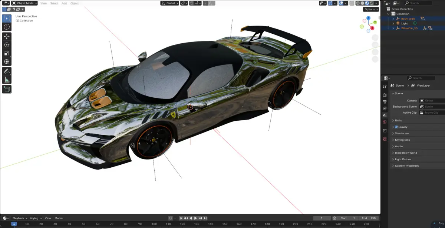The image size is (445, 228).
Task: Jump to the timeline start frame
Action: pyautogui.click(x=181, y=218)
